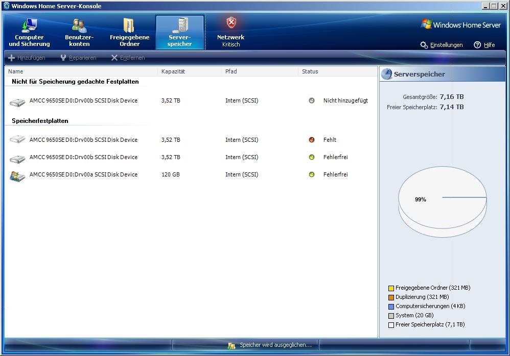Click the disk icon of the Fehlerfrei 3,52 TB drive
The image size is (510, 356).
(x=17, y=159)
